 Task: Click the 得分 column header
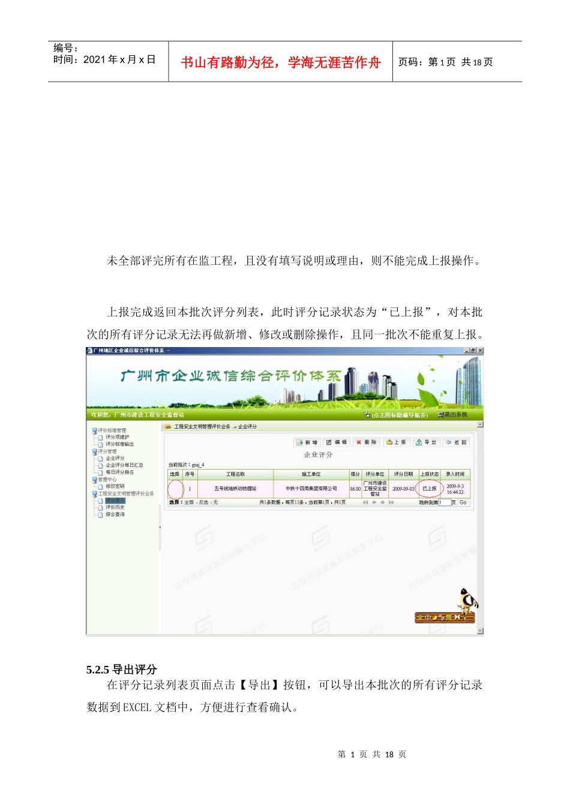[x=355, y=474]
